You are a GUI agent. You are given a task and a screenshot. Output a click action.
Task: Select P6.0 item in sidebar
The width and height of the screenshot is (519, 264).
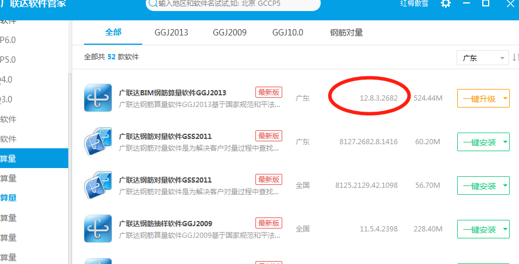click(8, 40)
